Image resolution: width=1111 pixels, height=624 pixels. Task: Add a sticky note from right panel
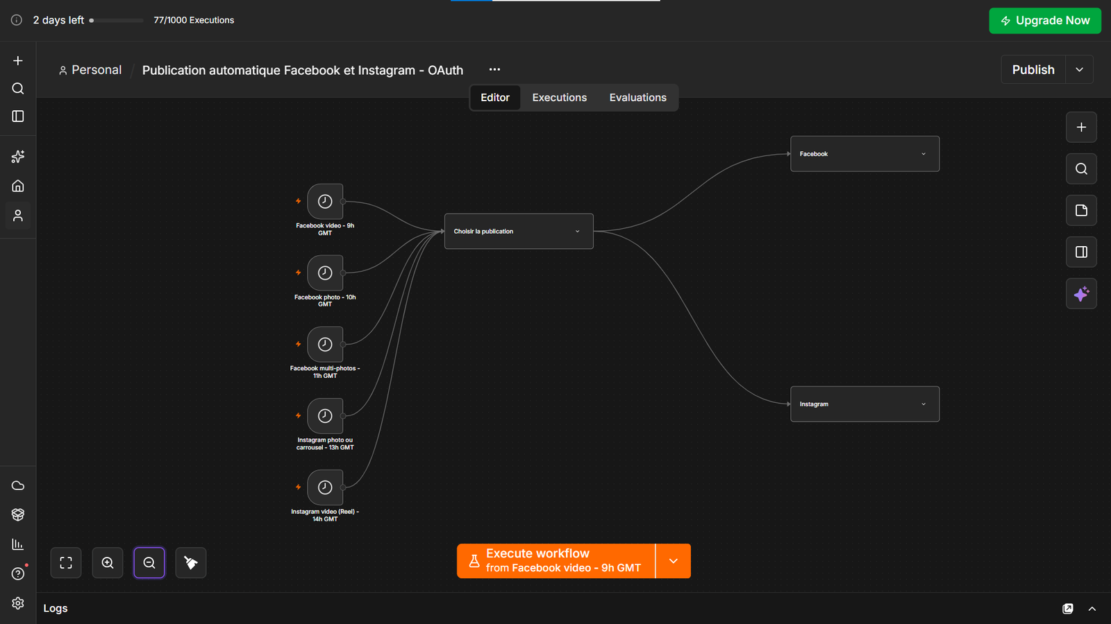(1081, 210)
